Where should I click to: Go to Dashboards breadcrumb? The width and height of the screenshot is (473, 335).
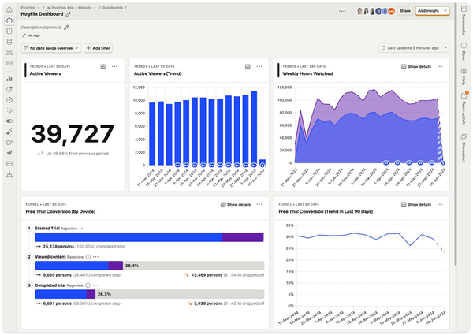113,8
